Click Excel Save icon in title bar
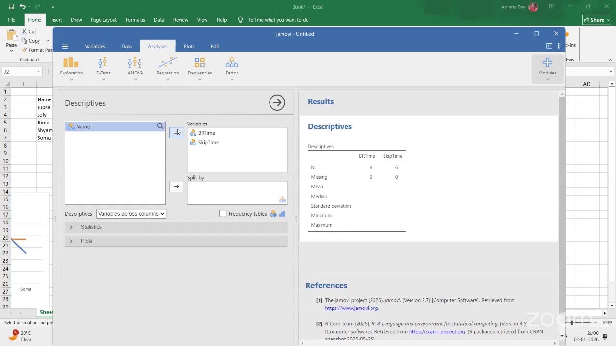 pyautogui.click(x=11, y=7)
